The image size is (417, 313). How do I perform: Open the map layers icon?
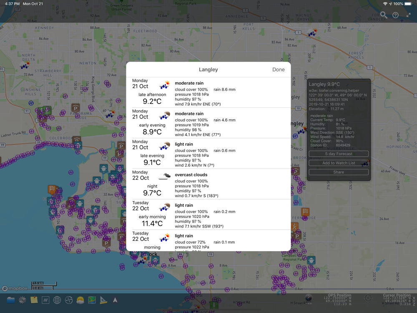click(x=92, y=300)
